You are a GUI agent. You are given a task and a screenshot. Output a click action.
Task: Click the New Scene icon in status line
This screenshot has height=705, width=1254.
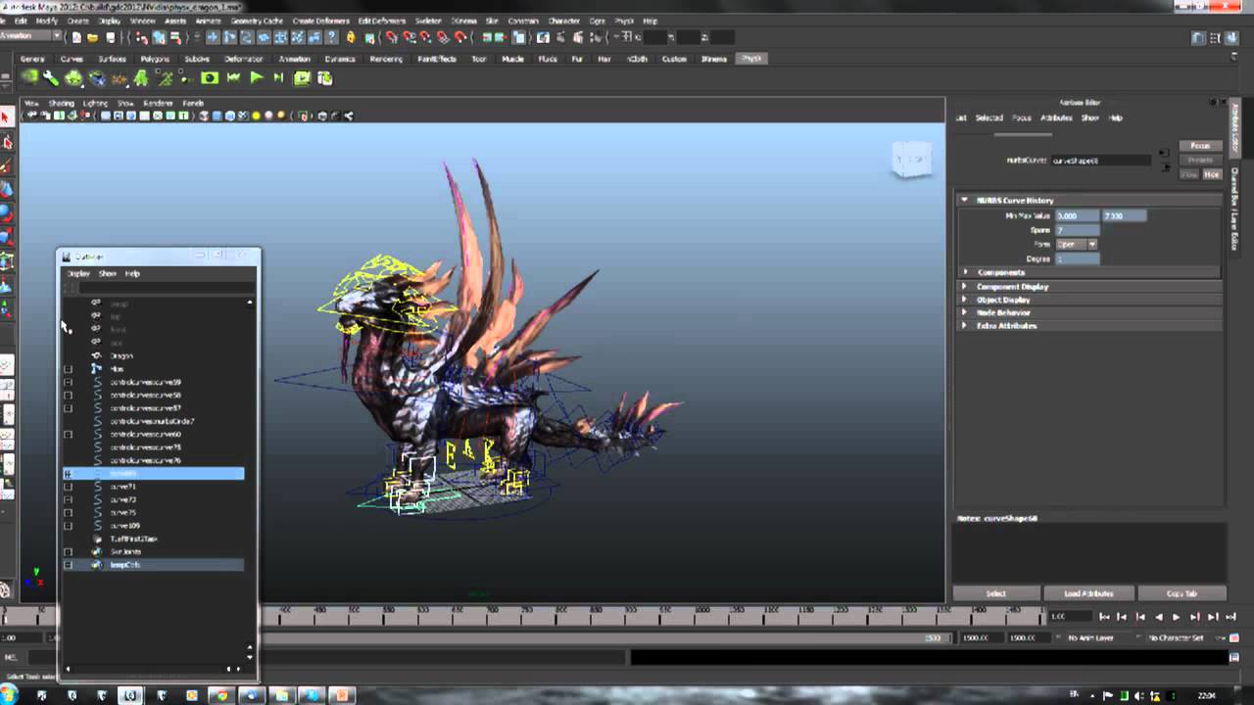point(75,37)
